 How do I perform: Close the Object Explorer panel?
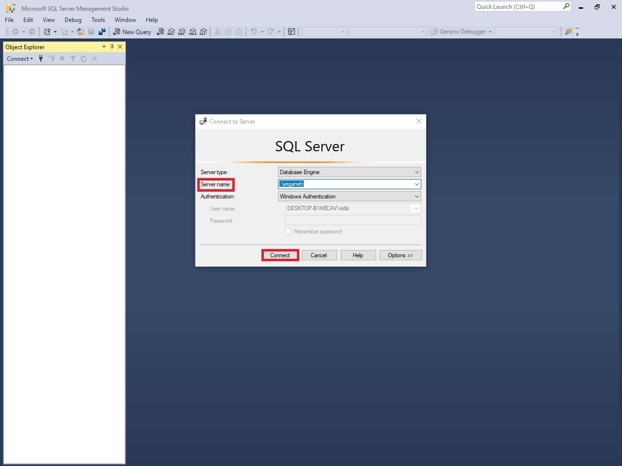[x=120, y=47]
